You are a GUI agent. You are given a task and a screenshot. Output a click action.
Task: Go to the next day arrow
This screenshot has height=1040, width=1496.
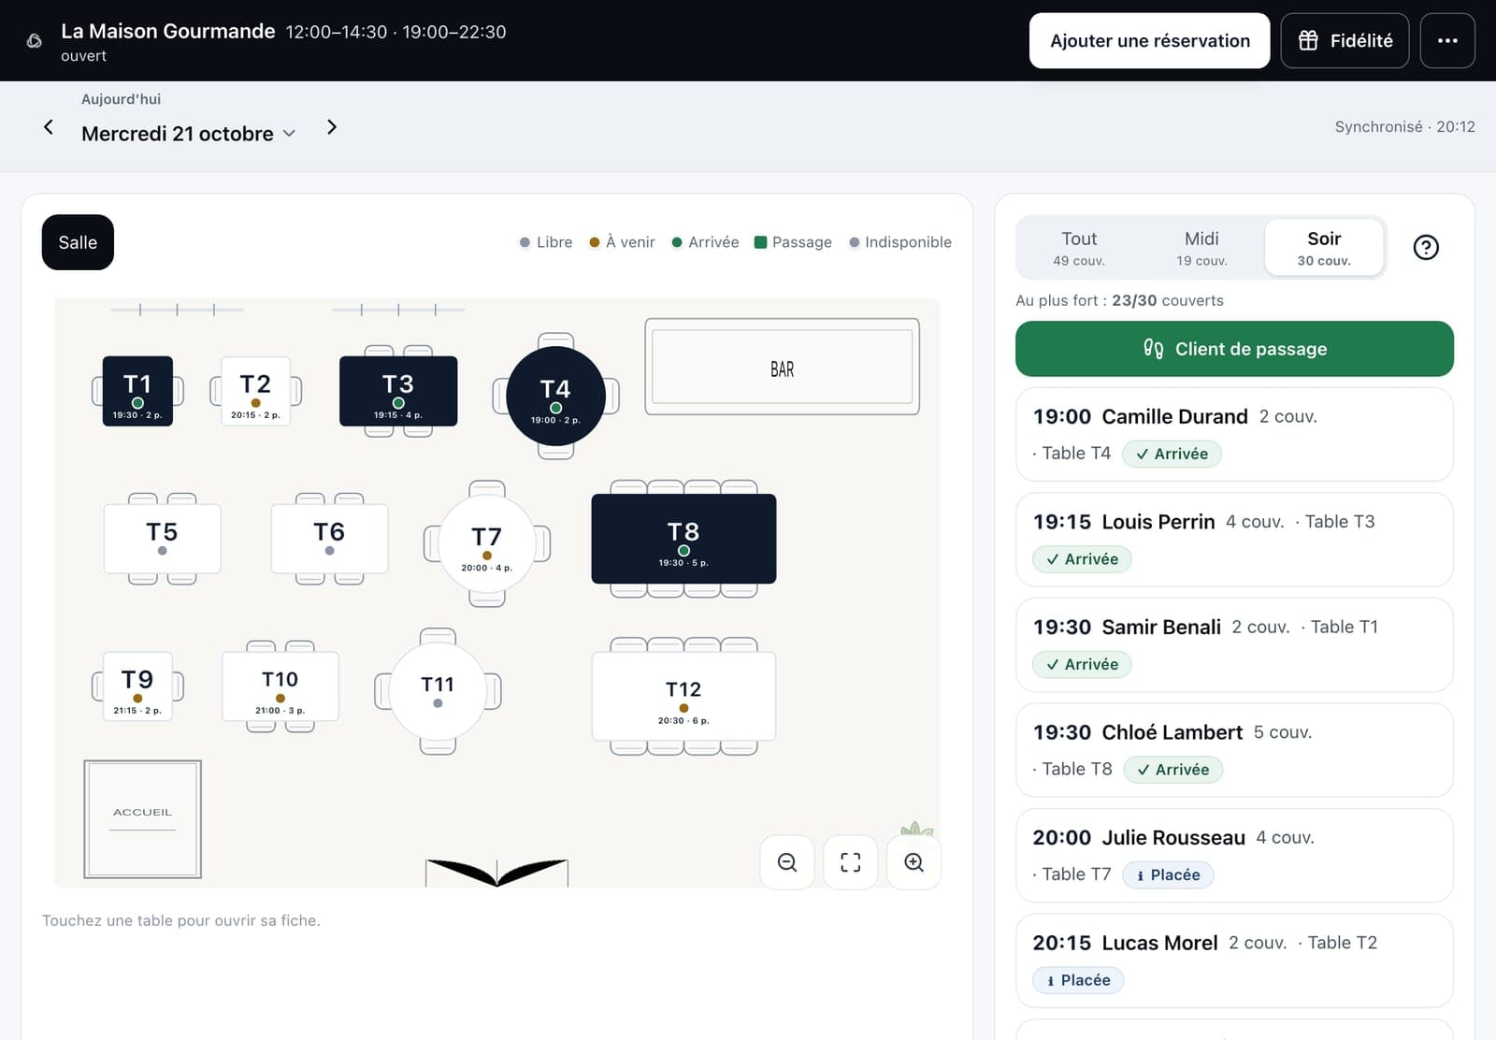pos(332,127)
